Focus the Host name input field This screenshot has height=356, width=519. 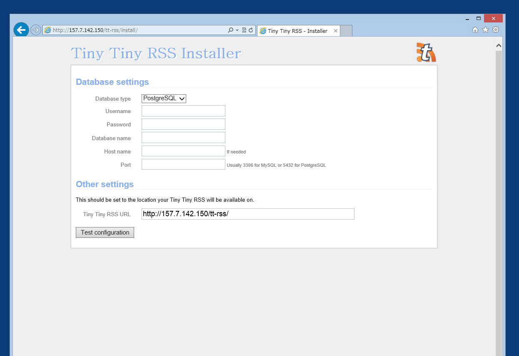[x=183, y=151]
